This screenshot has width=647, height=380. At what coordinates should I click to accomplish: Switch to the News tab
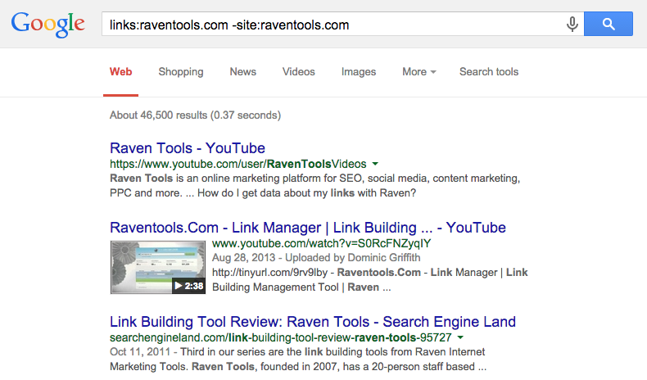pos(242,72)
